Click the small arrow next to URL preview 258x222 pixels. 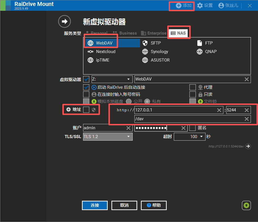click(x=248, y=146)
